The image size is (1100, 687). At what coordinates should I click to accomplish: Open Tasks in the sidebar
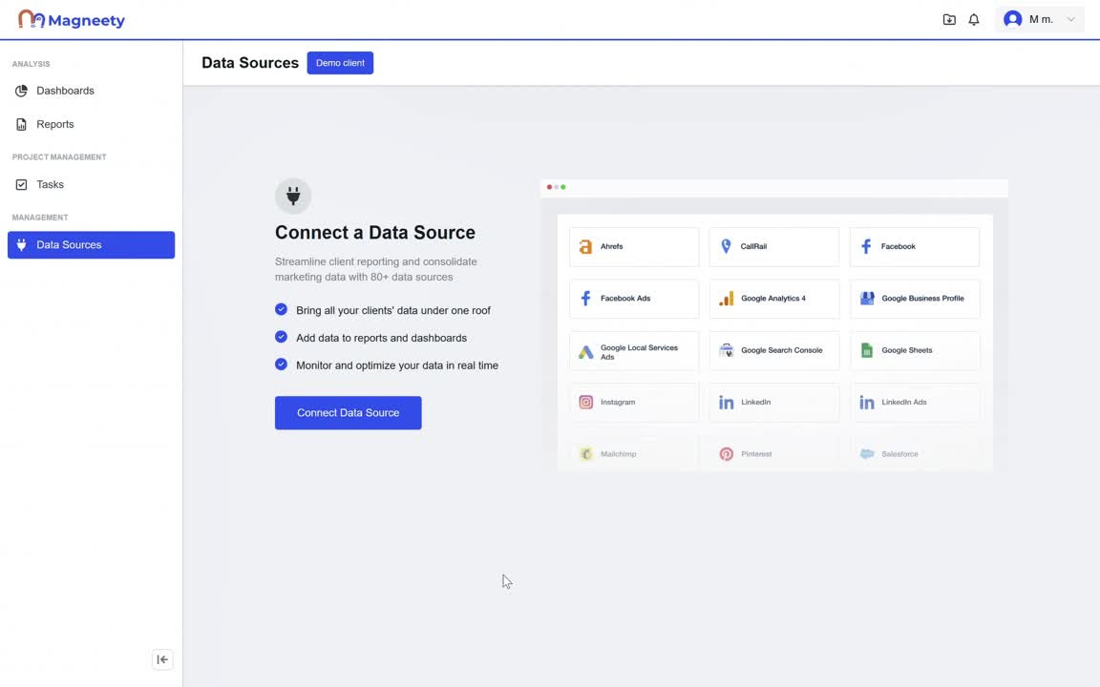point(92,184)
